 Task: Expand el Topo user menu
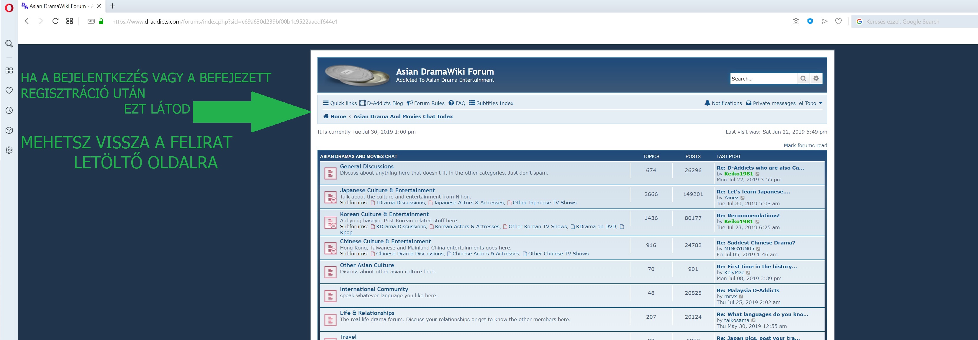pyautogui.click(x=810, y=103)
